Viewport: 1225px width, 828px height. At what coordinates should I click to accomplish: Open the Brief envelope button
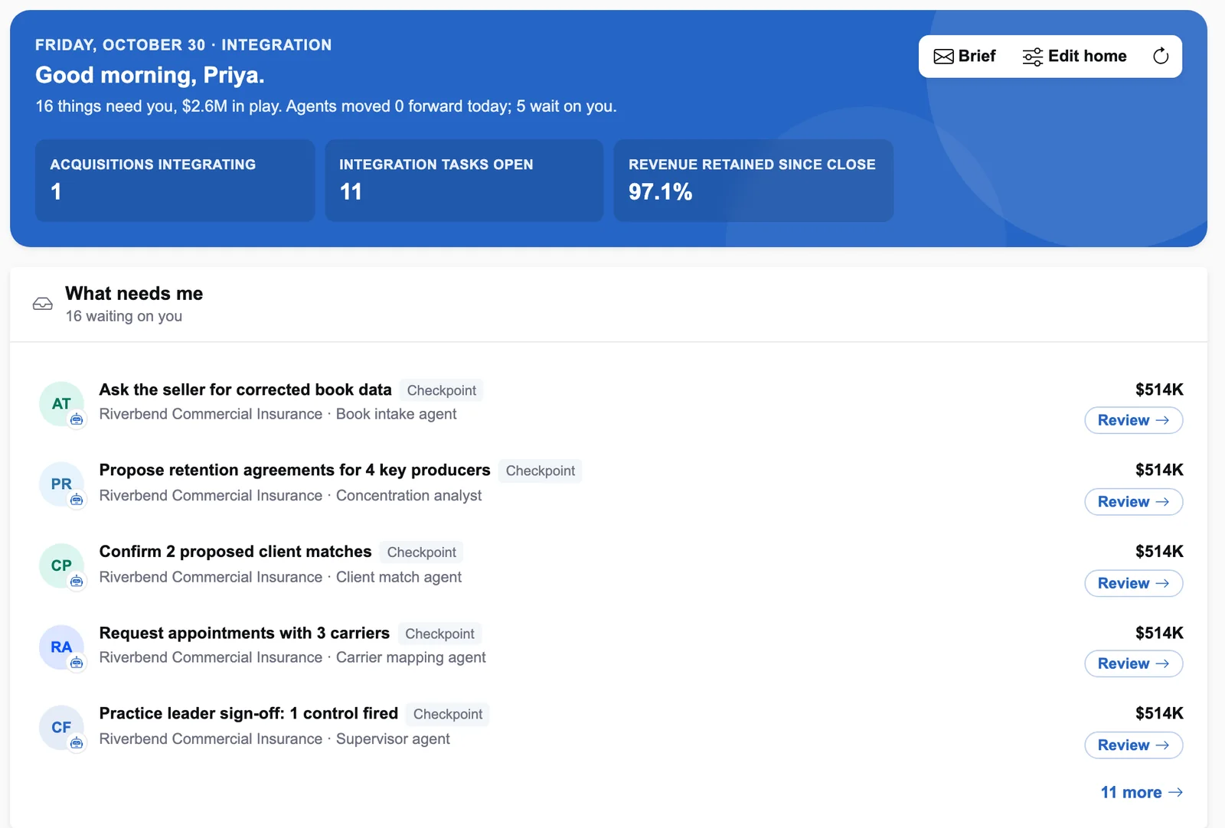point(965,56)
